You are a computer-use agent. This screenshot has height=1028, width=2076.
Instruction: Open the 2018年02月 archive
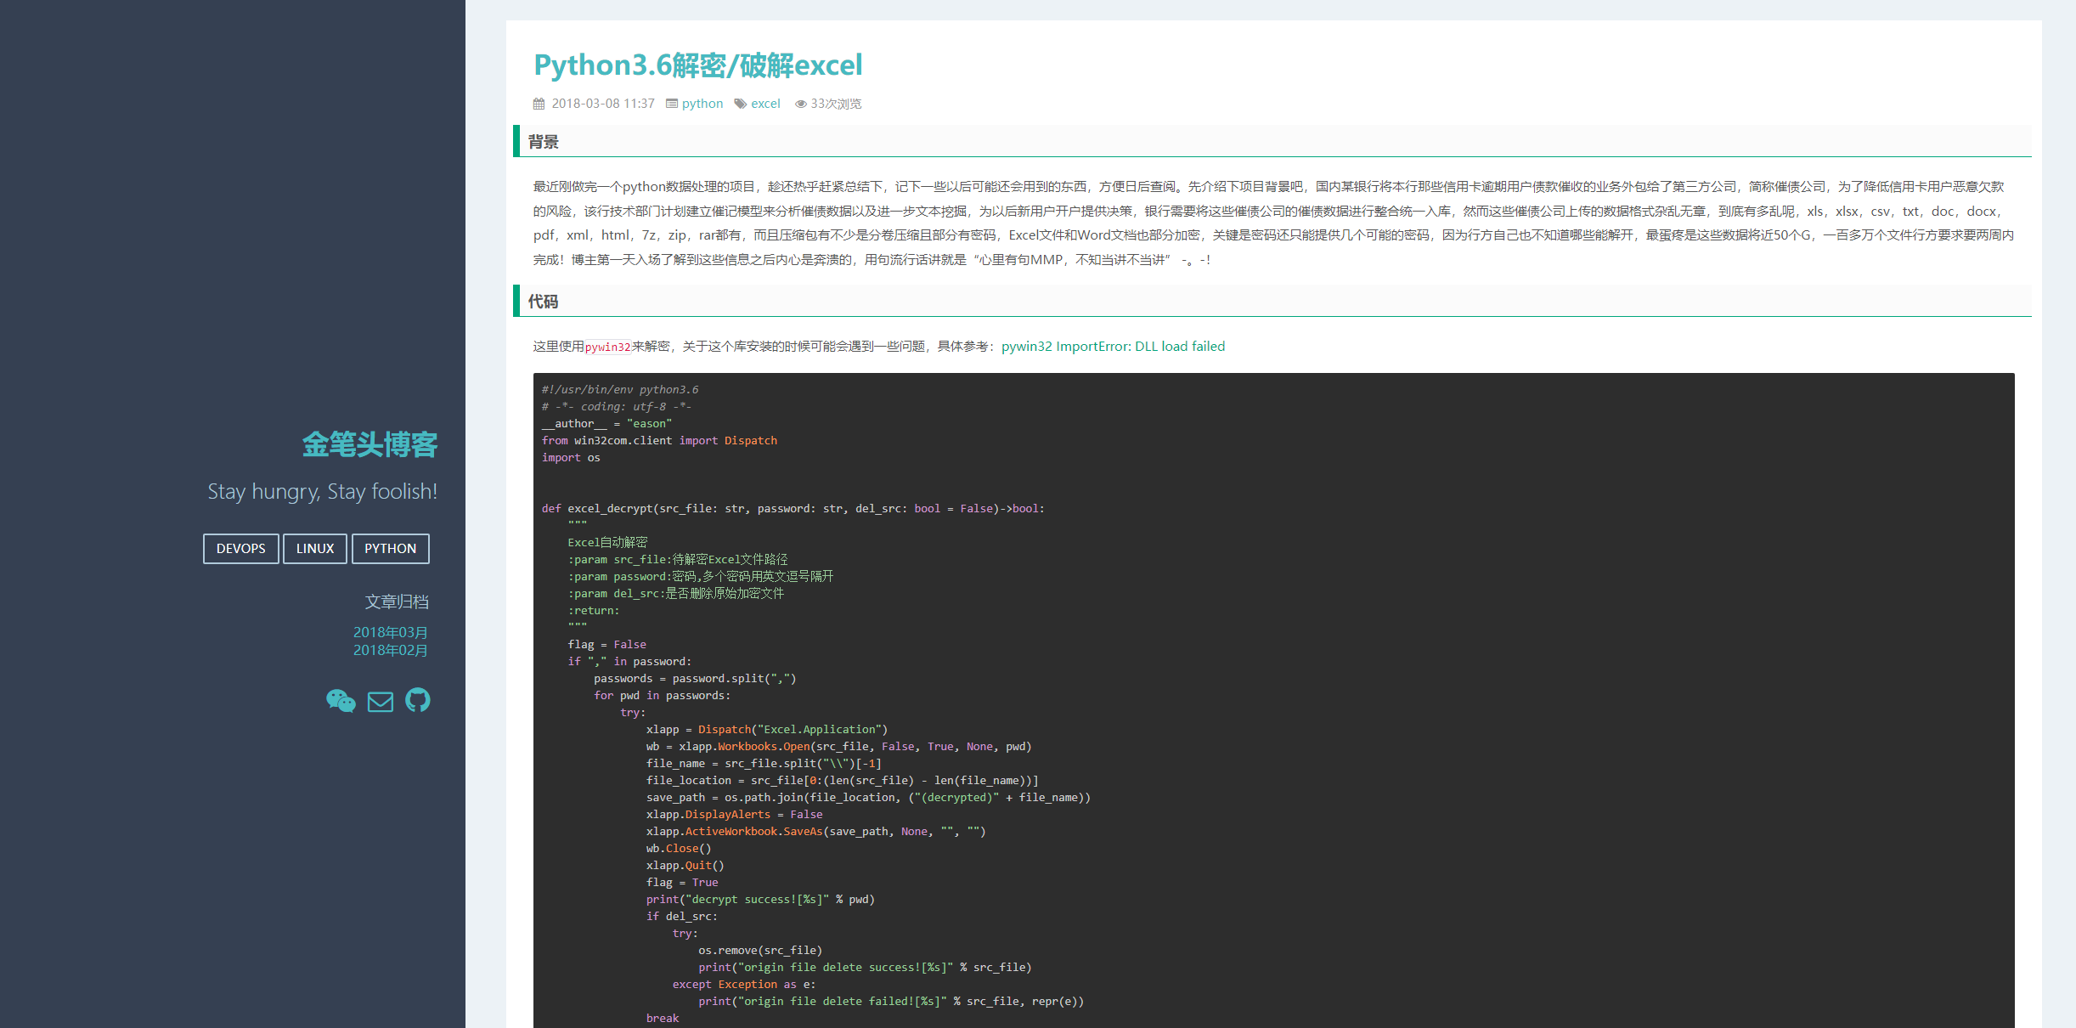click(x=390, y=650)
